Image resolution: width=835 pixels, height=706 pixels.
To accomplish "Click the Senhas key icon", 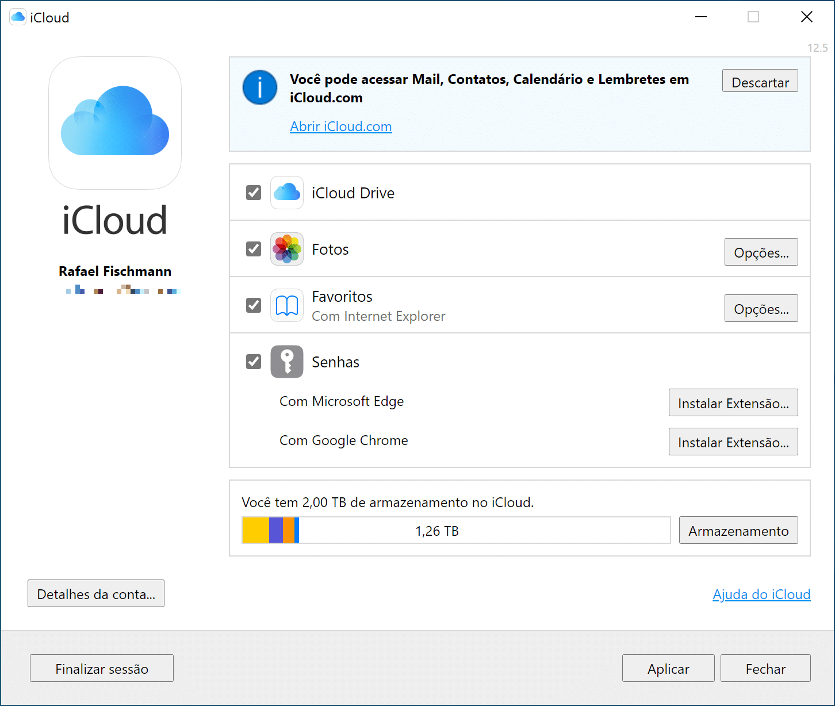I will pyautogui.click(x=287, y=362).
